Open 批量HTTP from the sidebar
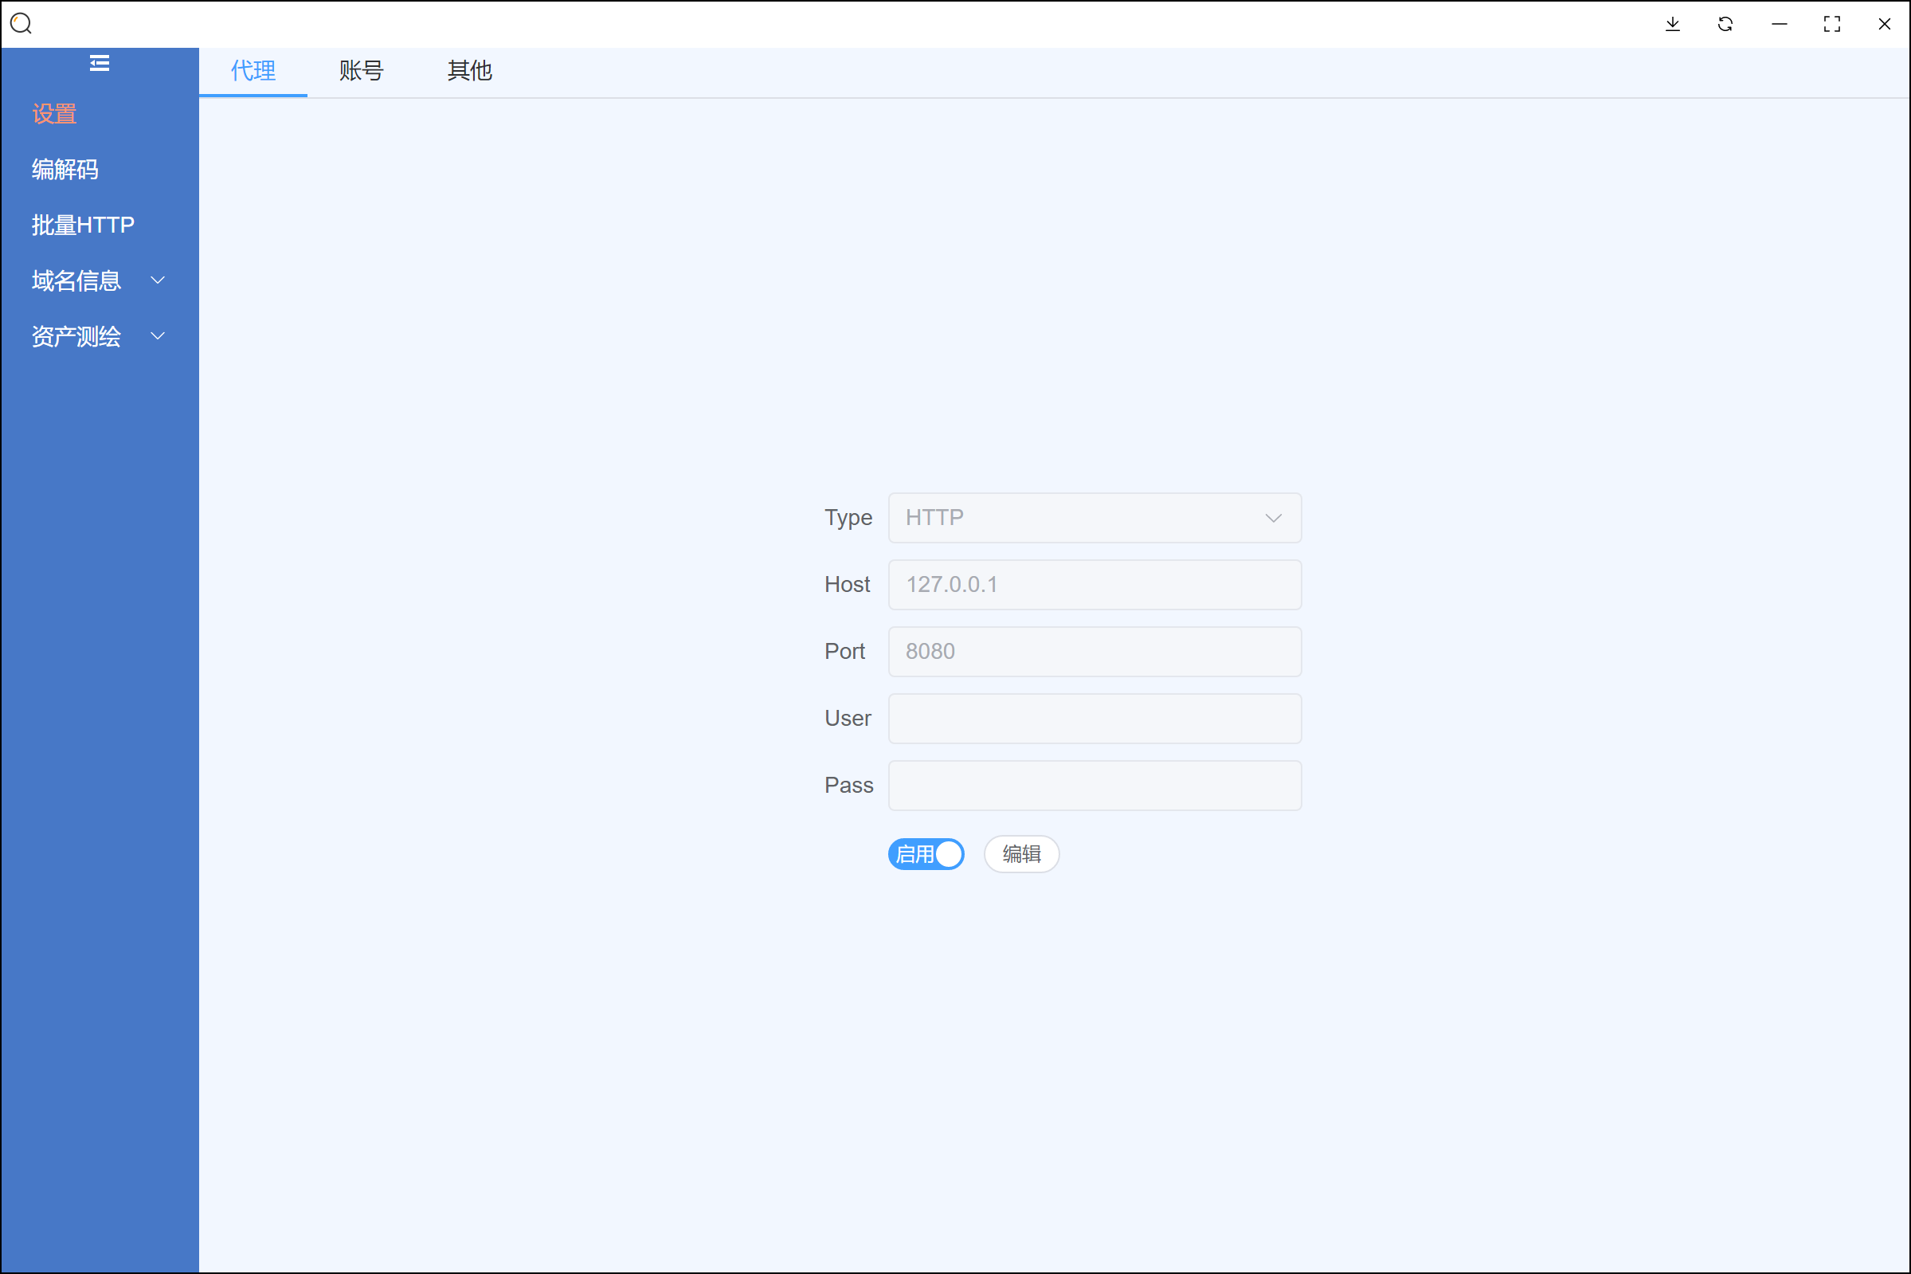This screenshot has width=1911, height=1274. pyautogui.click(x=83, y=225)
